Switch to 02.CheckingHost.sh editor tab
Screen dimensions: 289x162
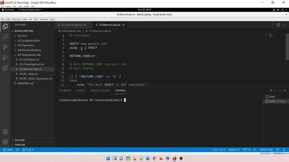coord(74,25)
